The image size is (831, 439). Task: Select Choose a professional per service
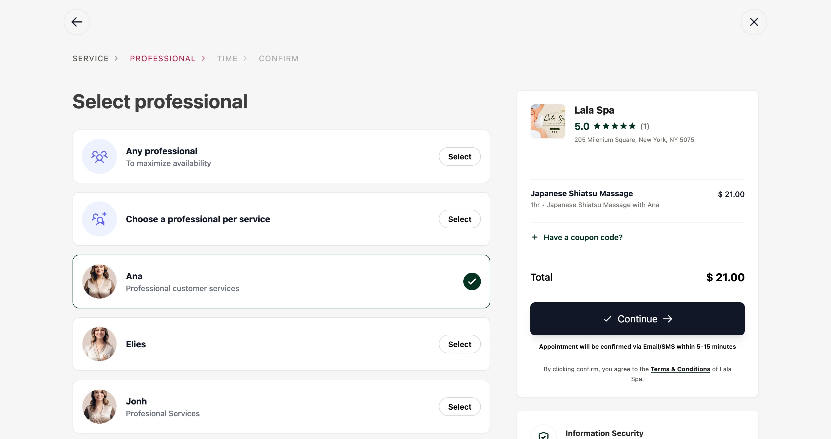(x=460, y=219)
